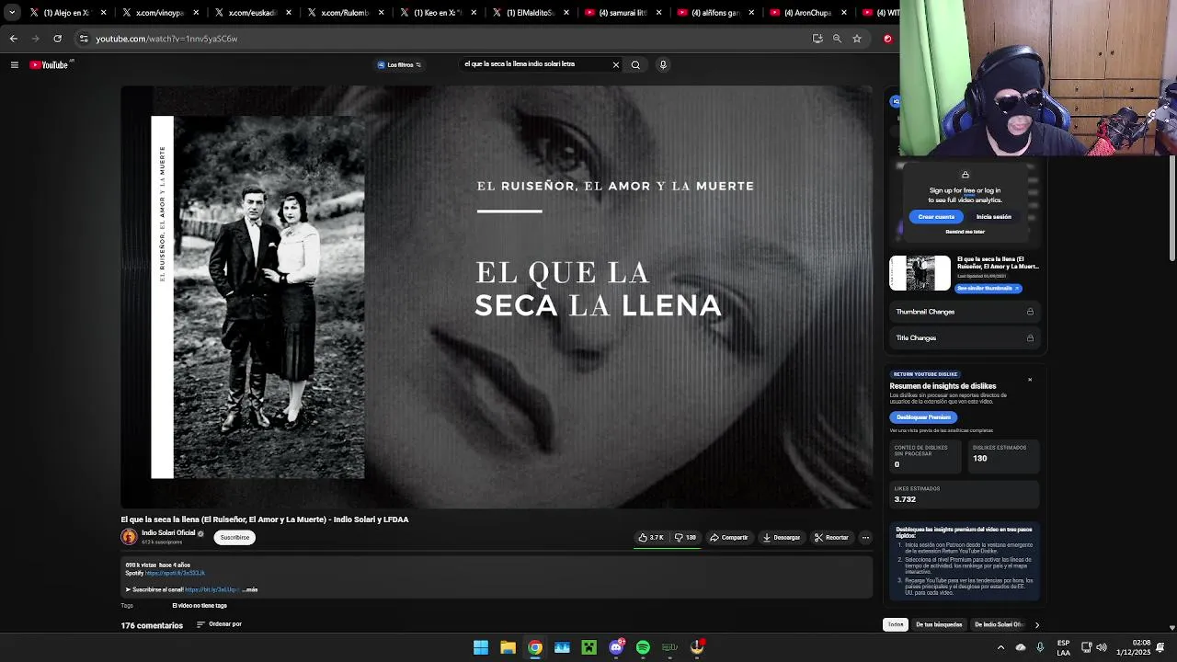The width and height of the screenshot is (1177, 662).
Task: Switch to 'x.com/Rulomb' tab
Action: click(344, 13)
